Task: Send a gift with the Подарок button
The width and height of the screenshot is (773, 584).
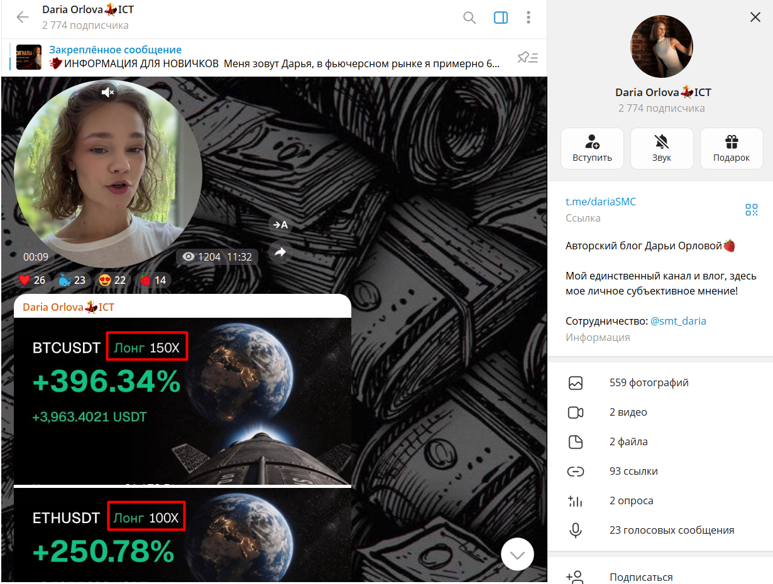Action: point(732,149)
